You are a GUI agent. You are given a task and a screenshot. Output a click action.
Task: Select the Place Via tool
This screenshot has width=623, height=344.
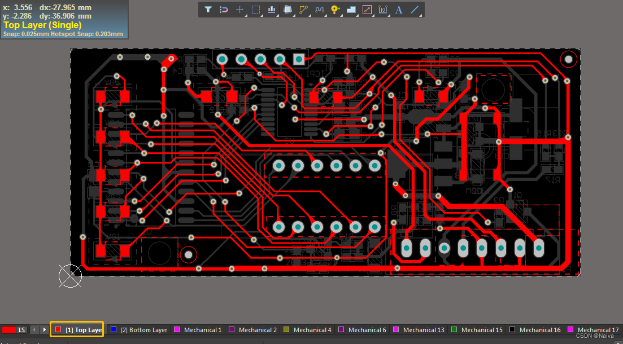coord(336,10)
